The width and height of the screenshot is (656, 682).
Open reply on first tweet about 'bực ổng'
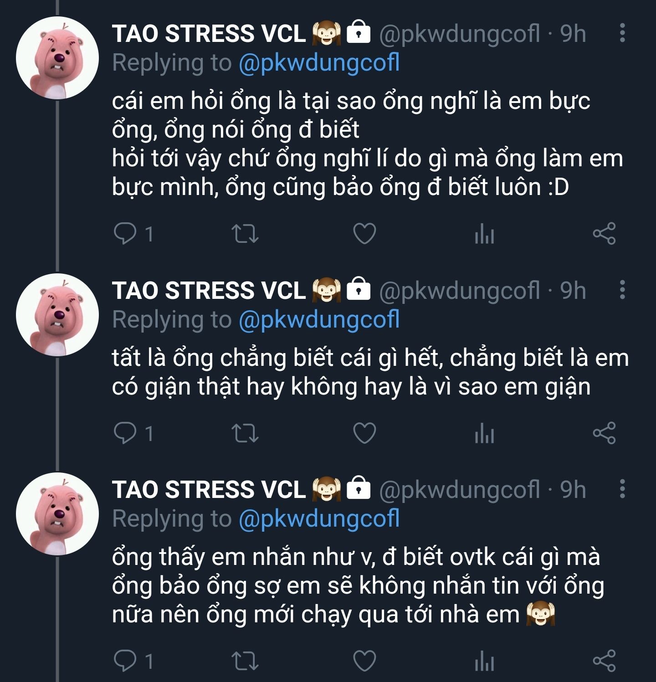[x=125, y=234]
